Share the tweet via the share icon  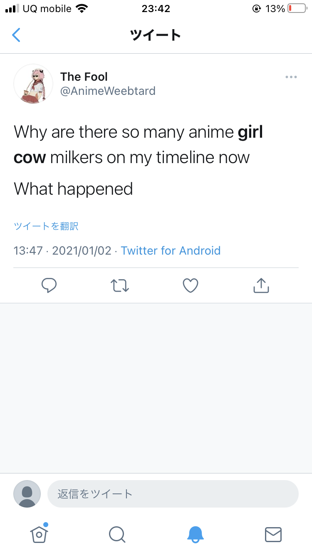point(261,285)
